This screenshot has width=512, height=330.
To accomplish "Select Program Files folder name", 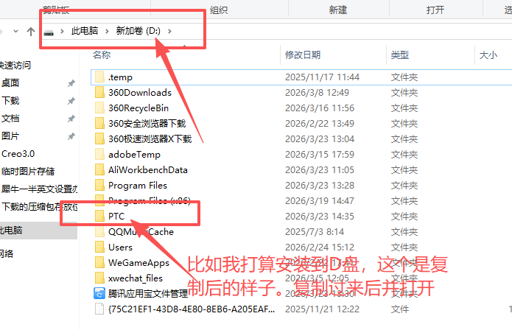I will [x=138, y=186].
